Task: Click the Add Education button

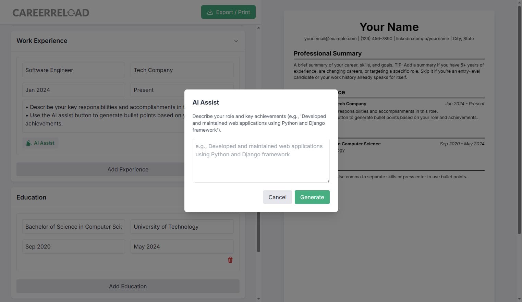Action: click(x=128, y=286)
